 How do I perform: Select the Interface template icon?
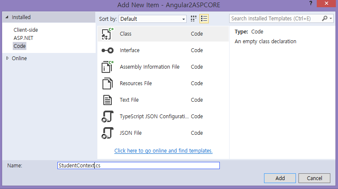point(107,50)
